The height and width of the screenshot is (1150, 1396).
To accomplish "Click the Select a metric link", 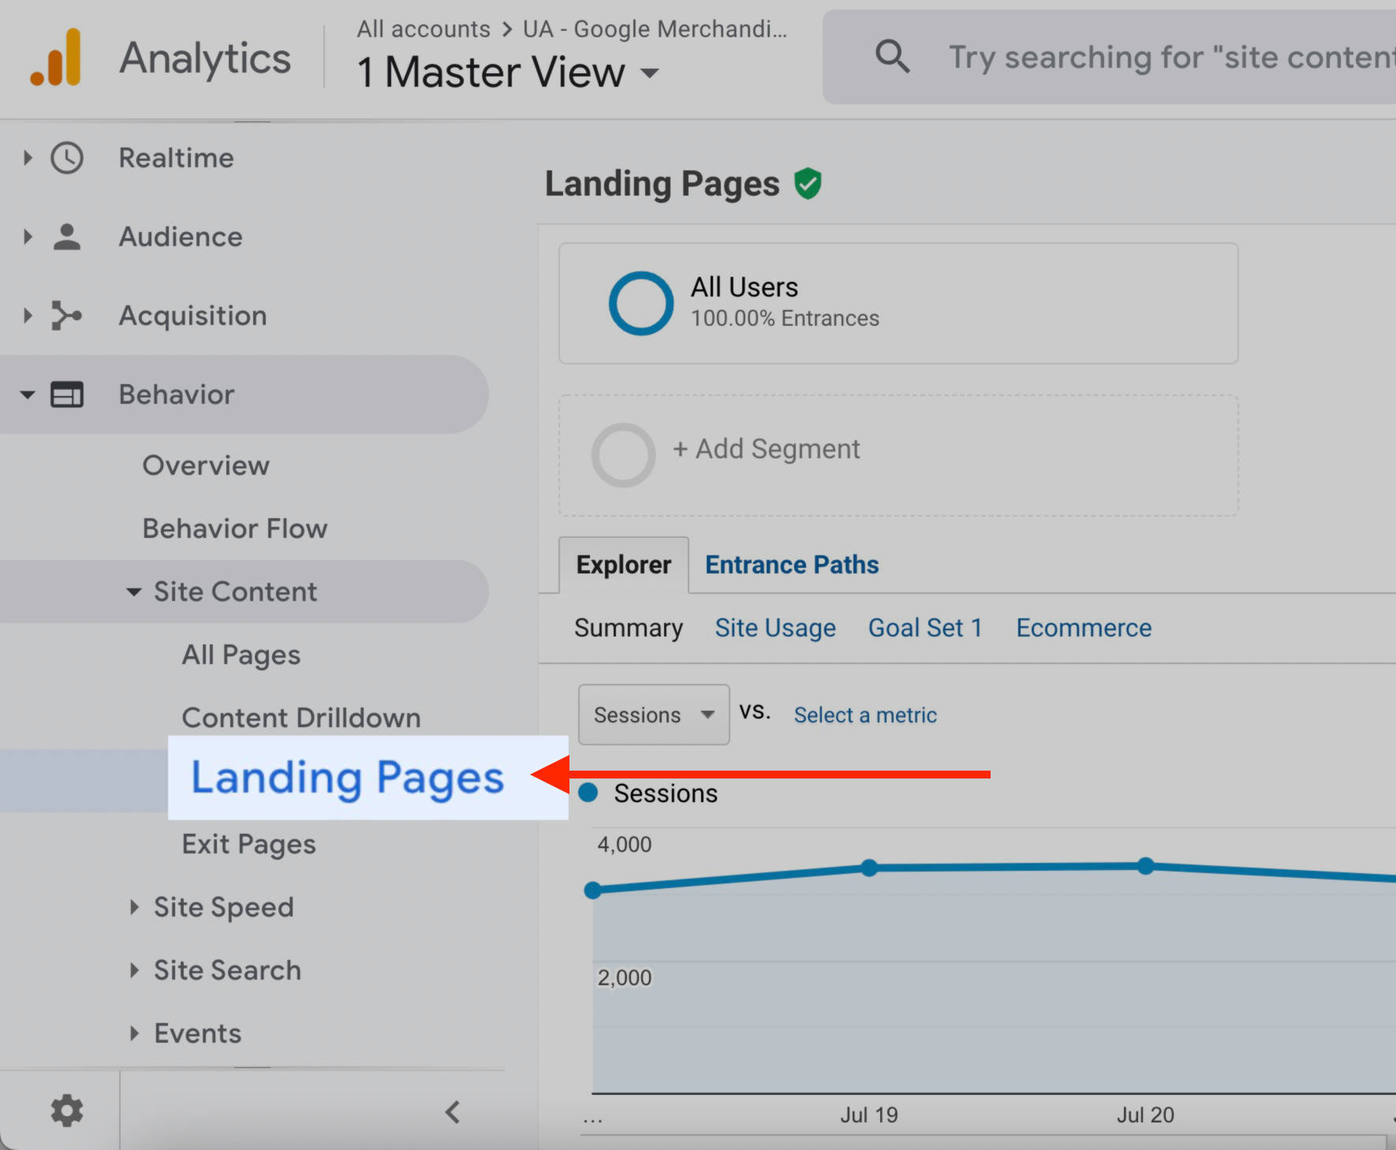I will [864, 715].
